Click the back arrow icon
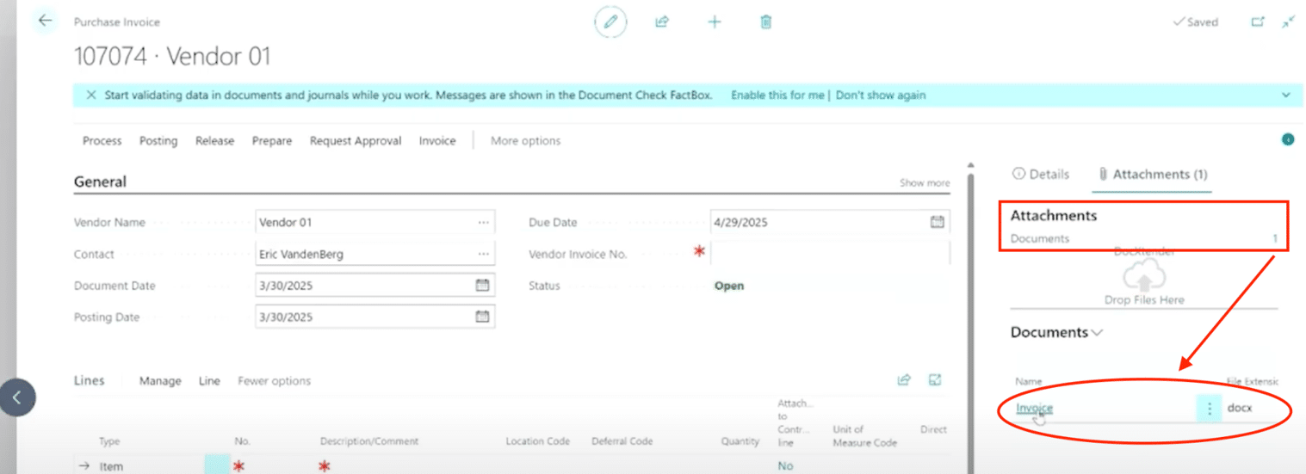This screenshot has width=1306, height=474. tap(45, 22)
